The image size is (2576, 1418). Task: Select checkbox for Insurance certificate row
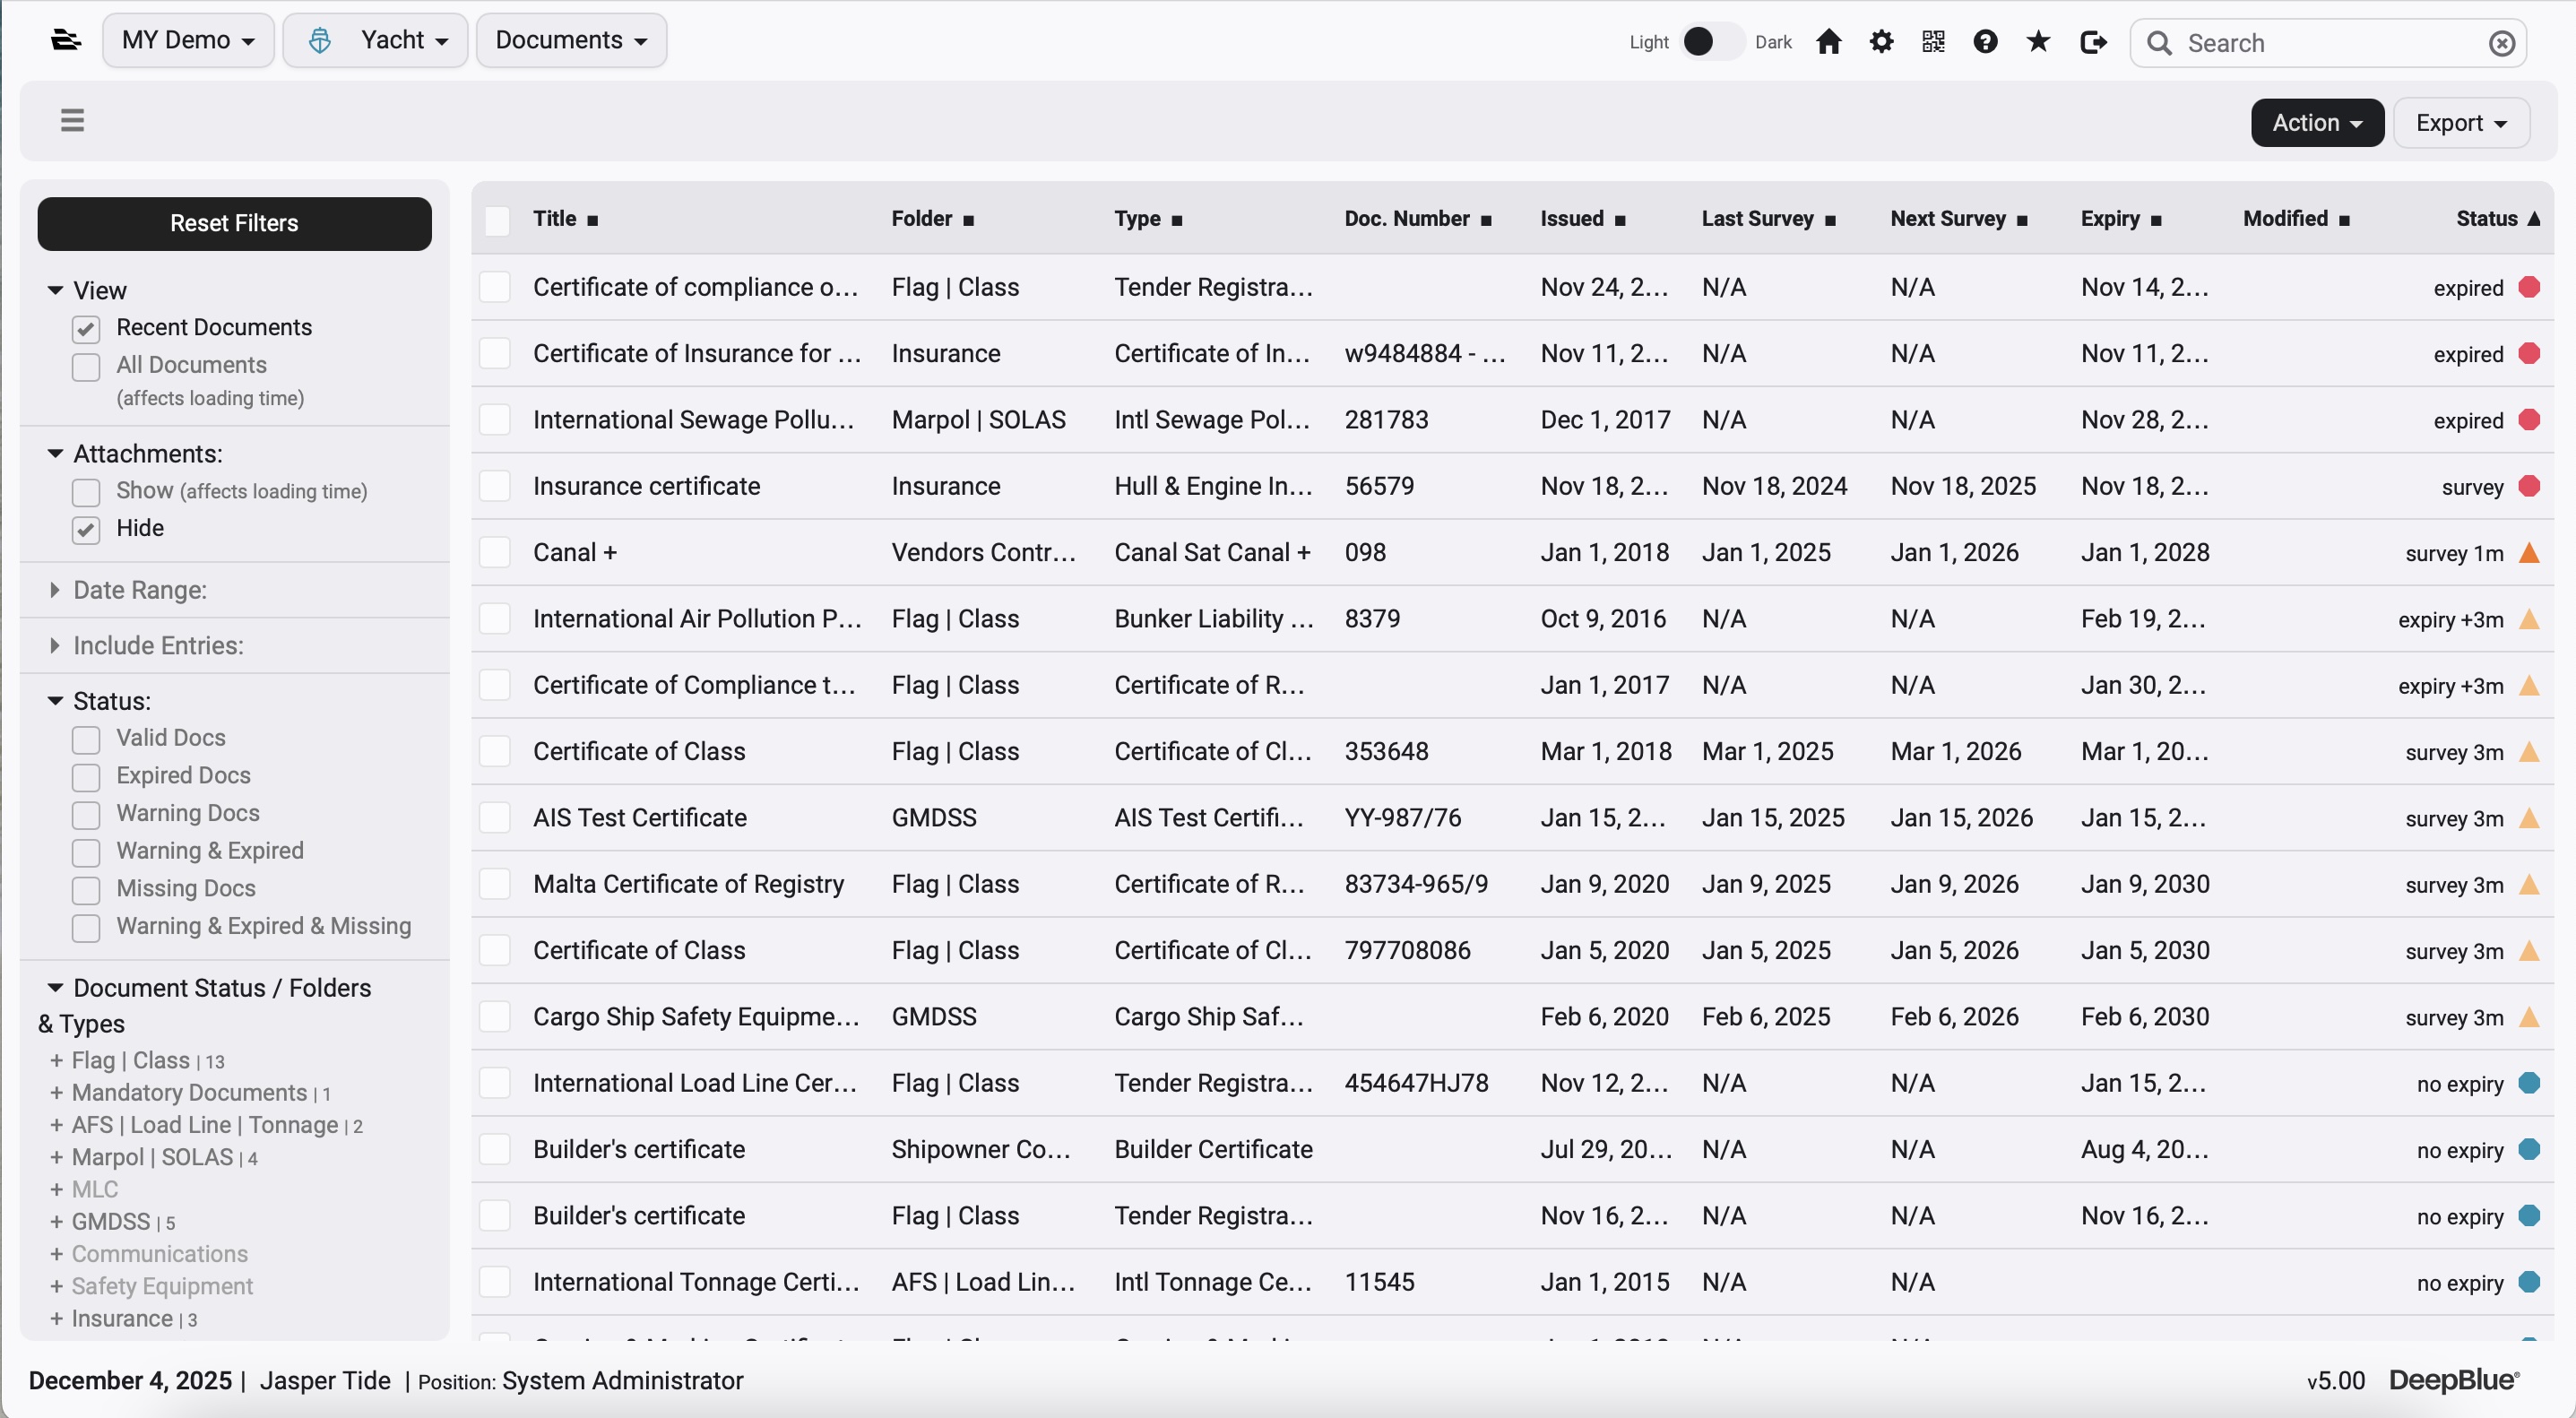[x=495, y=487]
